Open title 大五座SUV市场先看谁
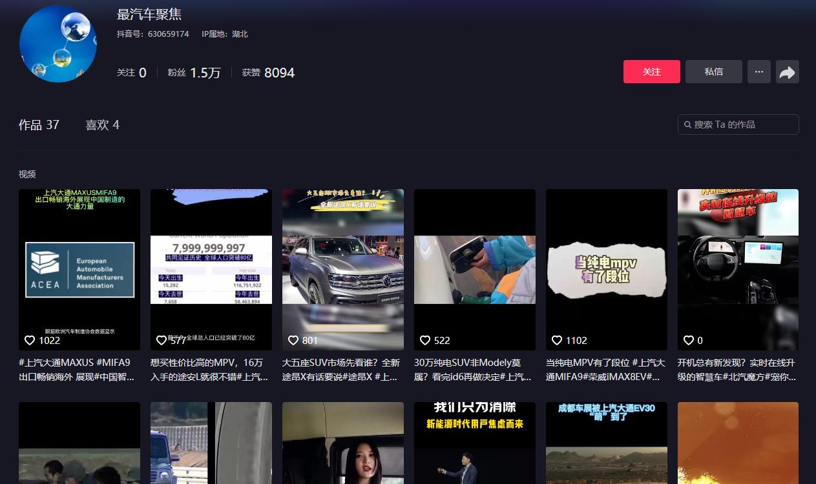The height and width of the screenshot is (484, 816). coord(342,370)
